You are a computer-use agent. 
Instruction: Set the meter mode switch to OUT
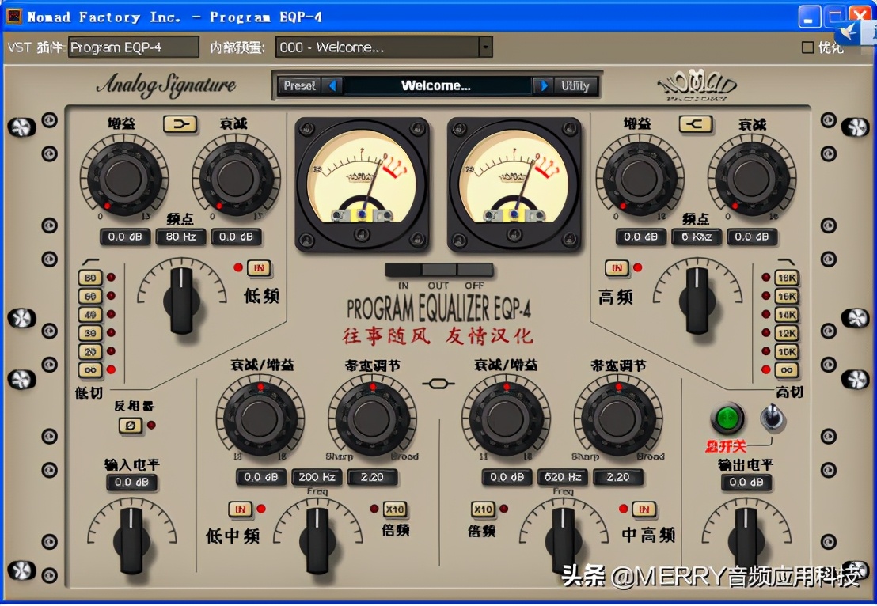point(438,270)
